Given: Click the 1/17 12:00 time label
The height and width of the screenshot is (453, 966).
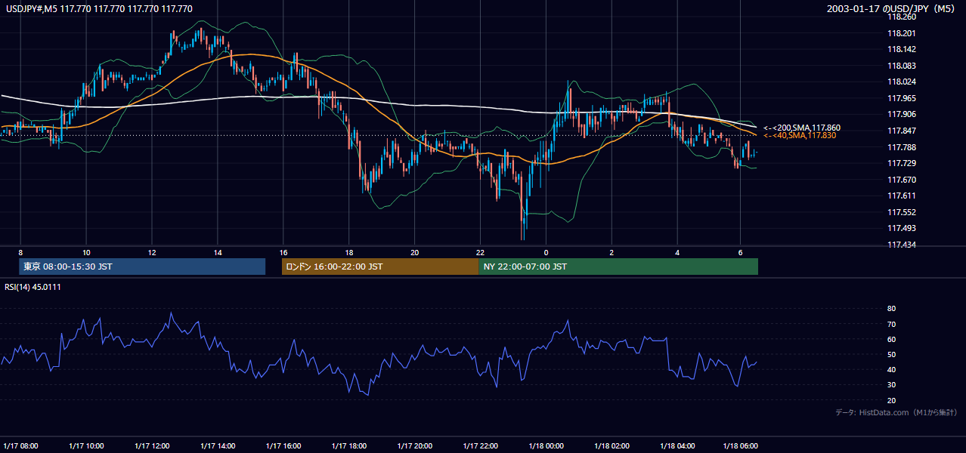Looking at the screenshot, I should 153,445.
